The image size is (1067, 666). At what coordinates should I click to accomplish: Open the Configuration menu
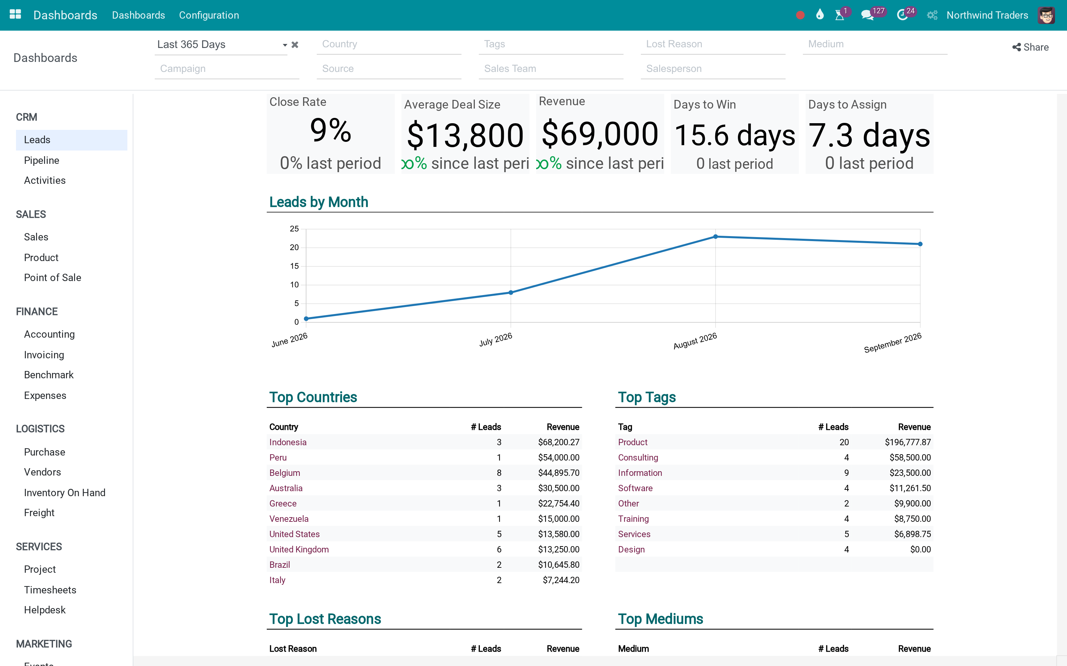[209, 15]
